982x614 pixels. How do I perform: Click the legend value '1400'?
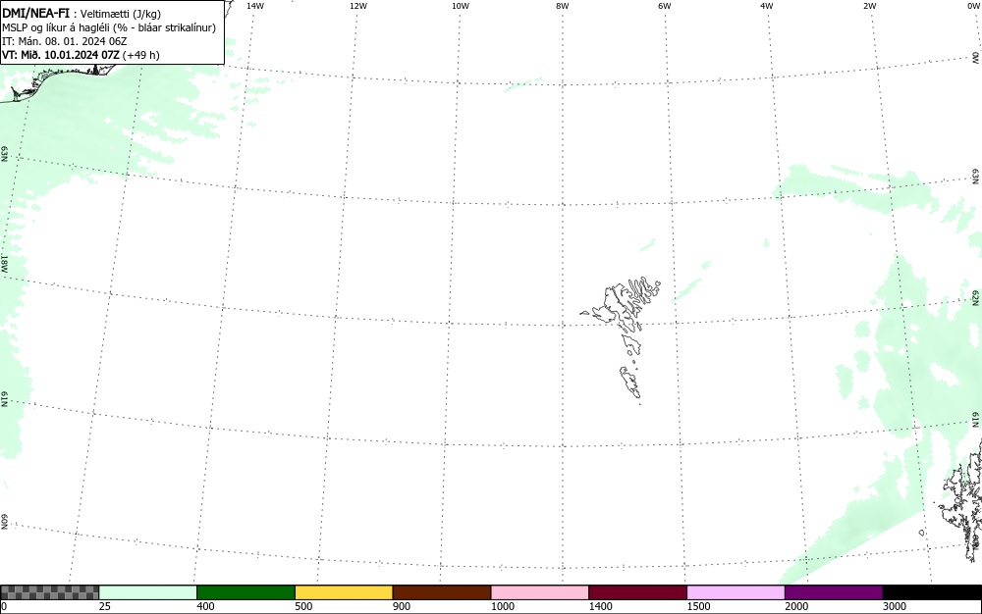[x=601, y=606]
